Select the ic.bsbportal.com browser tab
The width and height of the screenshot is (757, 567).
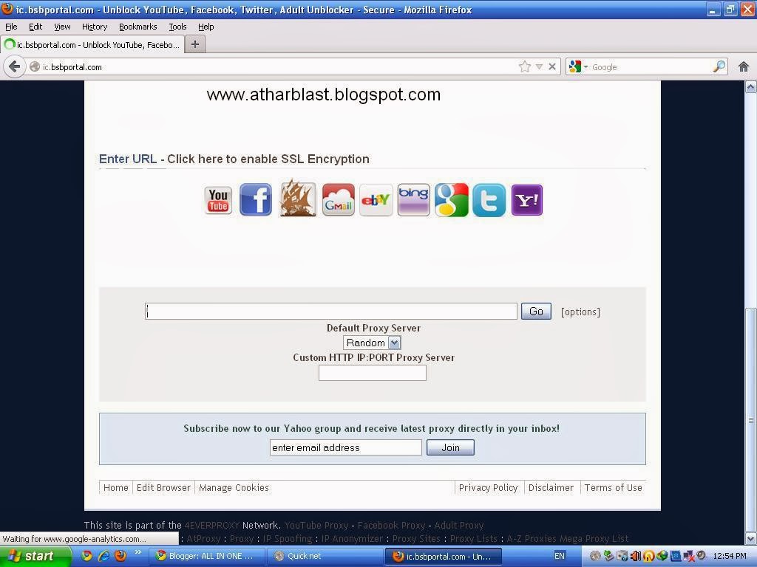[92, 45]
